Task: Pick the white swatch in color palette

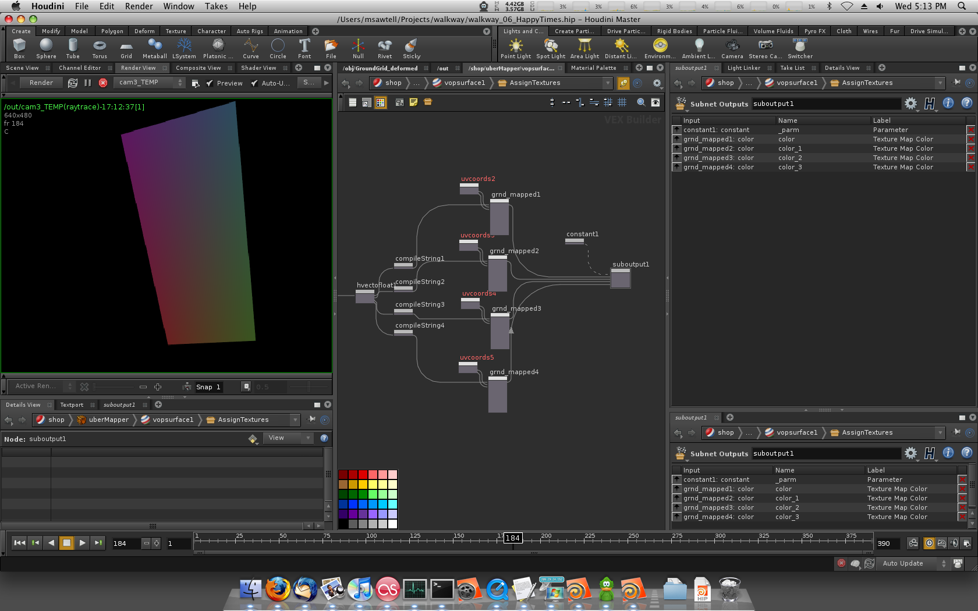Action: 393,524
